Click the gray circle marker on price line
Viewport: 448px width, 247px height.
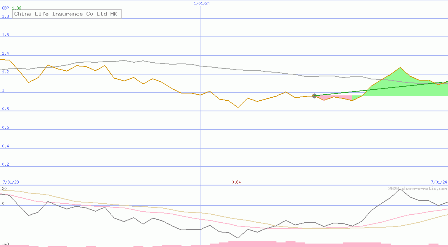click(x=314, y=96)
